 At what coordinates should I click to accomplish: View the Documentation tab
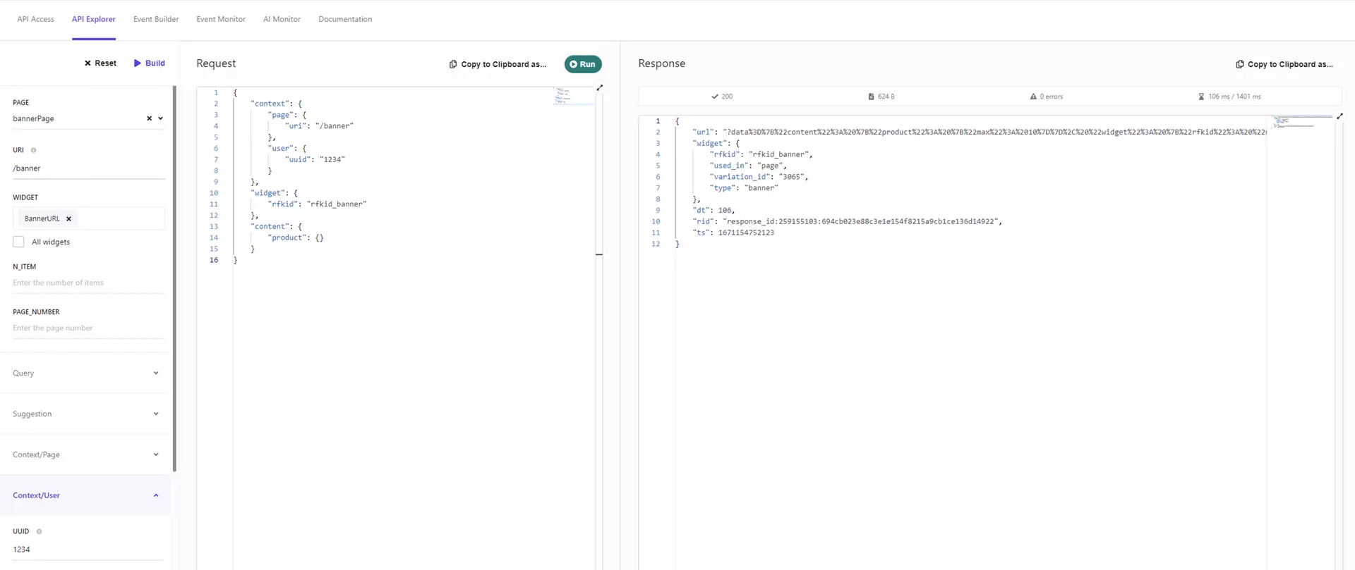point(345,19)
